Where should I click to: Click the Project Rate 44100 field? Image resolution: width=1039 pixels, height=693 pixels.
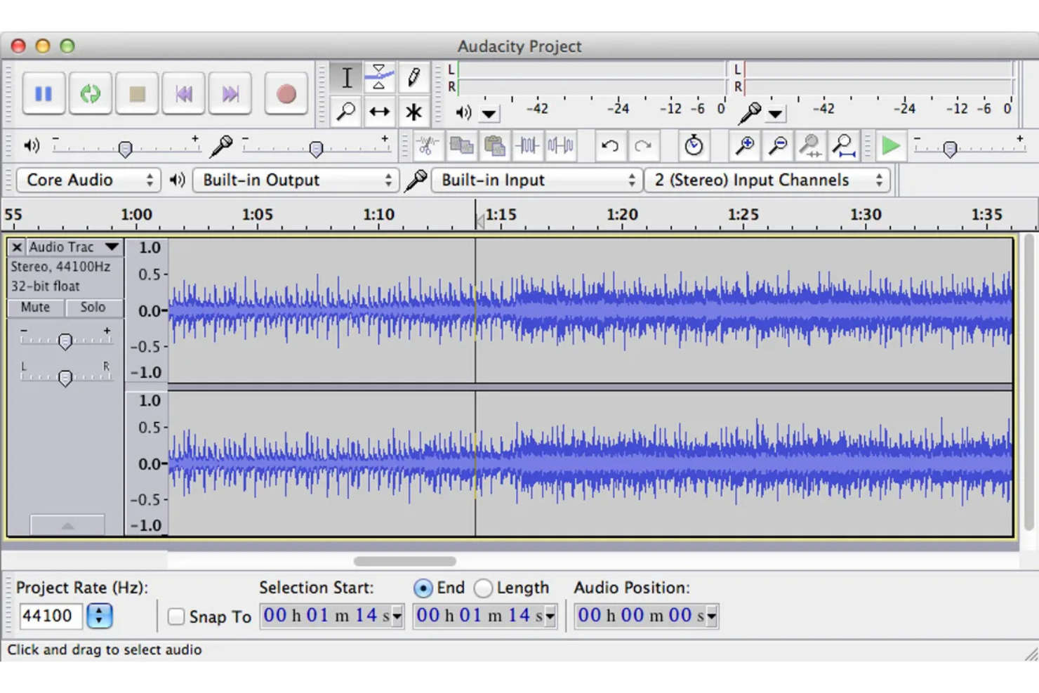[x=51, y=616]
